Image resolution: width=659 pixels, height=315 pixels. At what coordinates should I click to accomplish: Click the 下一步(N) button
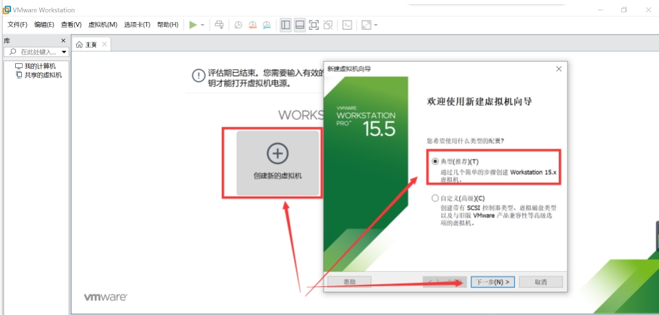[x=492, y=282]
